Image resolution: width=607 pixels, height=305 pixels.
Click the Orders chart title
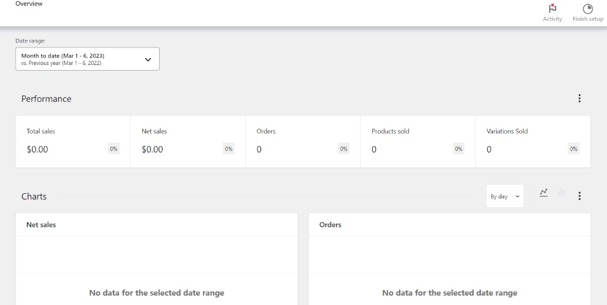[x=330, y=224]
